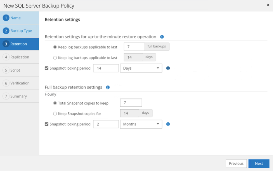Select keep log backups for full backups option

tap(55, 47)
